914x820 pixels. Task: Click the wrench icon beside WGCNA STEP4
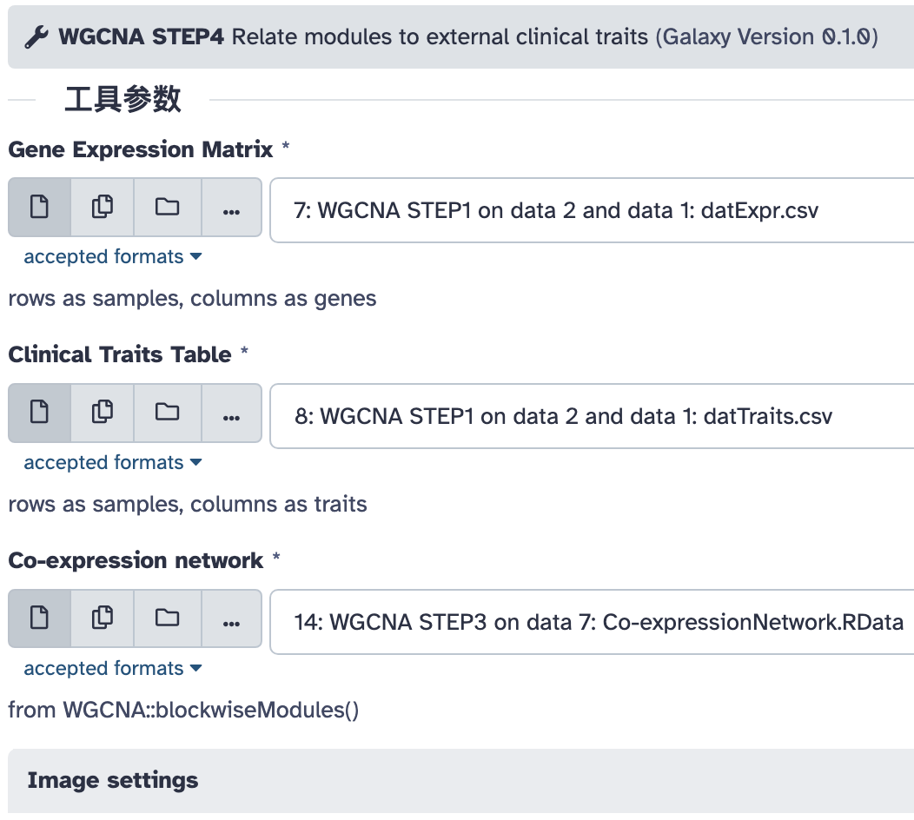36,37
